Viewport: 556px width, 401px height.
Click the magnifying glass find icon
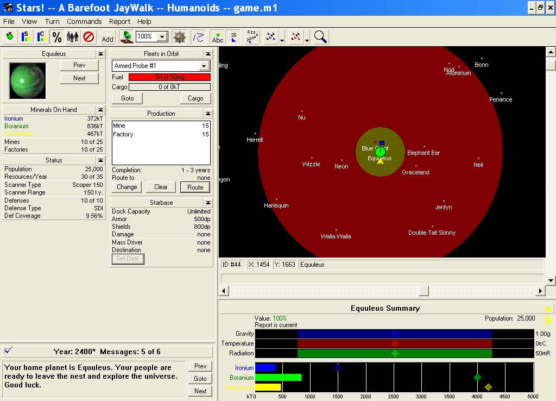[320, 37]
